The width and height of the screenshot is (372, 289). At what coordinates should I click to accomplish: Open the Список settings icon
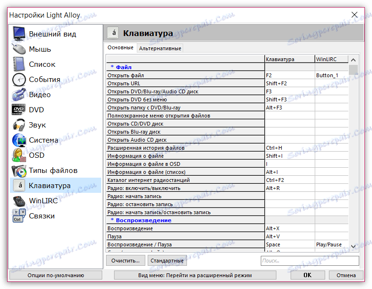point(19,64)
